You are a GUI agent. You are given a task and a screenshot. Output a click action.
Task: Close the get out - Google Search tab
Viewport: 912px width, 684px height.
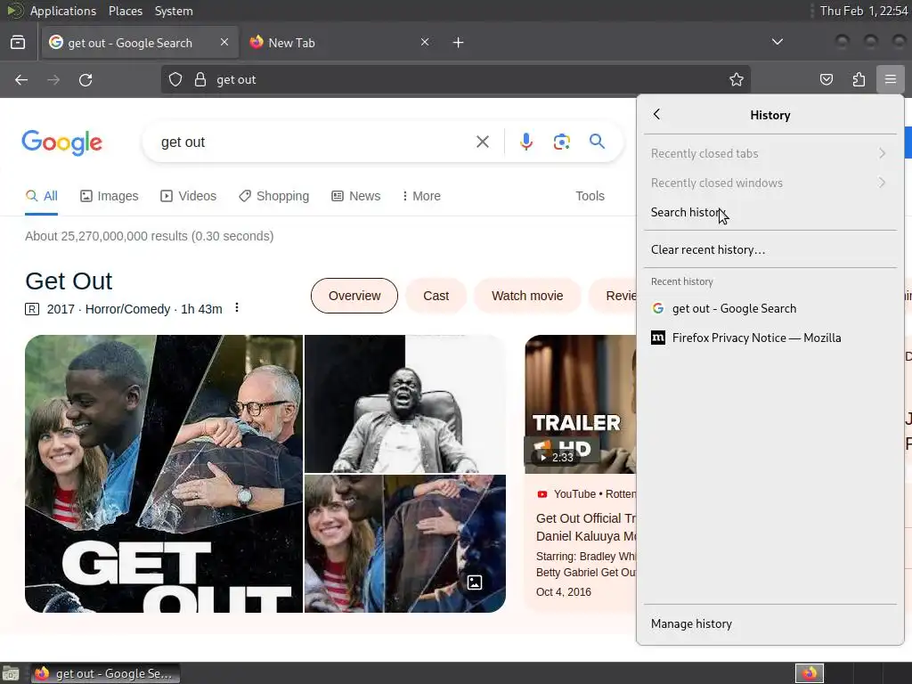tap(224, 42)
